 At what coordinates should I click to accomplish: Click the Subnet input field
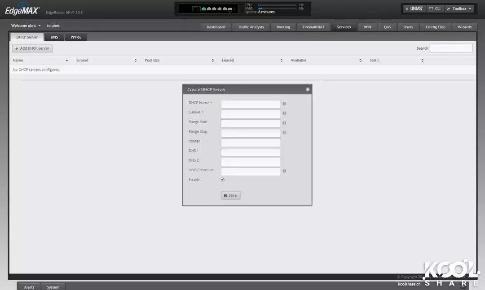click(251, 114)
